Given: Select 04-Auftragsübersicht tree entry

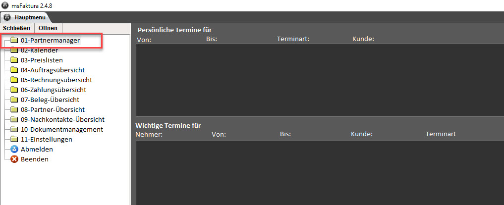Looking at the screenshot, I should point(53,70).
